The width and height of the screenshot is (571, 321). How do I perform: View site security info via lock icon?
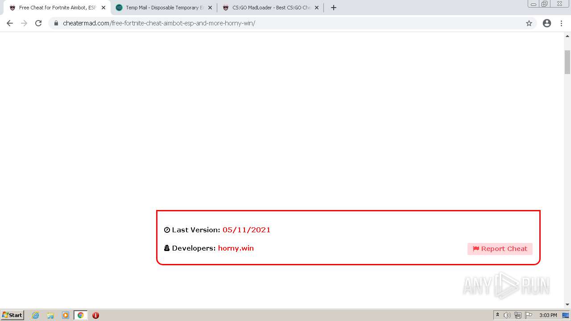click(x=56, y=23)
